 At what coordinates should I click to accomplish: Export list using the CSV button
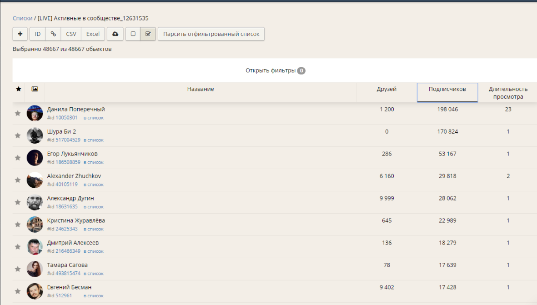(71, 34)
